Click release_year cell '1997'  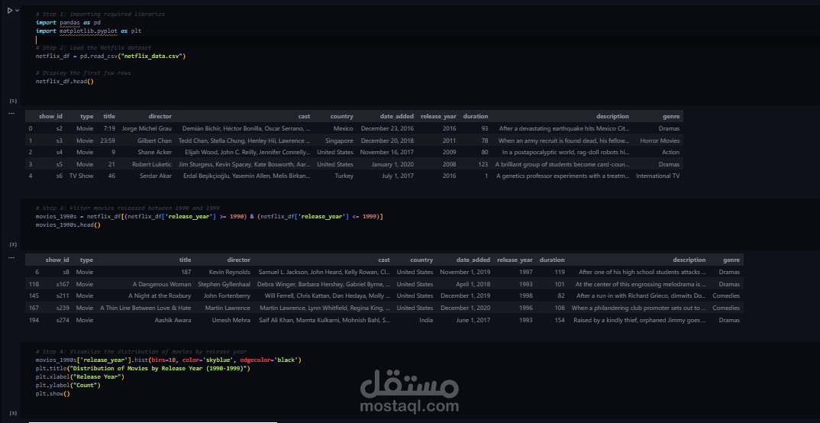point(526,273)
